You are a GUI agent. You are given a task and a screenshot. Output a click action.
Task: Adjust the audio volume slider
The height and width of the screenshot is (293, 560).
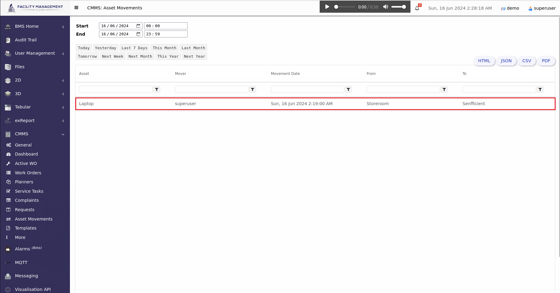click(399, 7)
